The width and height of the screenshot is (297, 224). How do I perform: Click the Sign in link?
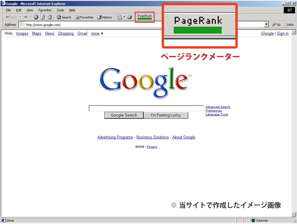(x=283, y=34)
